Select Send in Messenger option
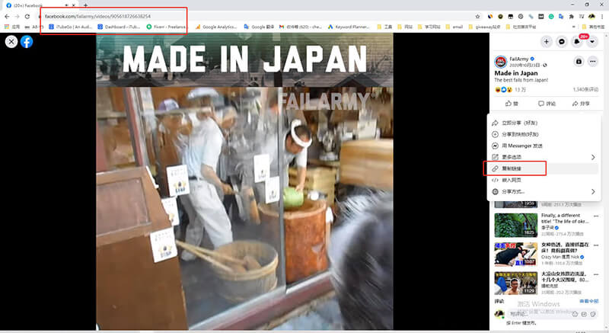This screenshot has width=609, height=333. pyautogui.click(x=544, y=146)
